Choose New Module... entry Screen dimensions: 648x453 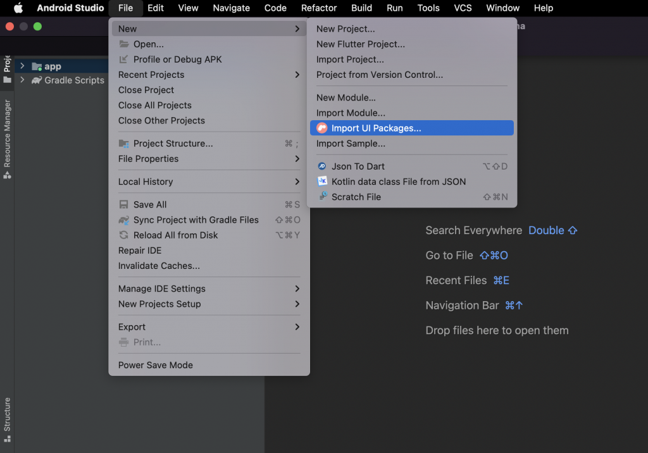coord(411,97)
